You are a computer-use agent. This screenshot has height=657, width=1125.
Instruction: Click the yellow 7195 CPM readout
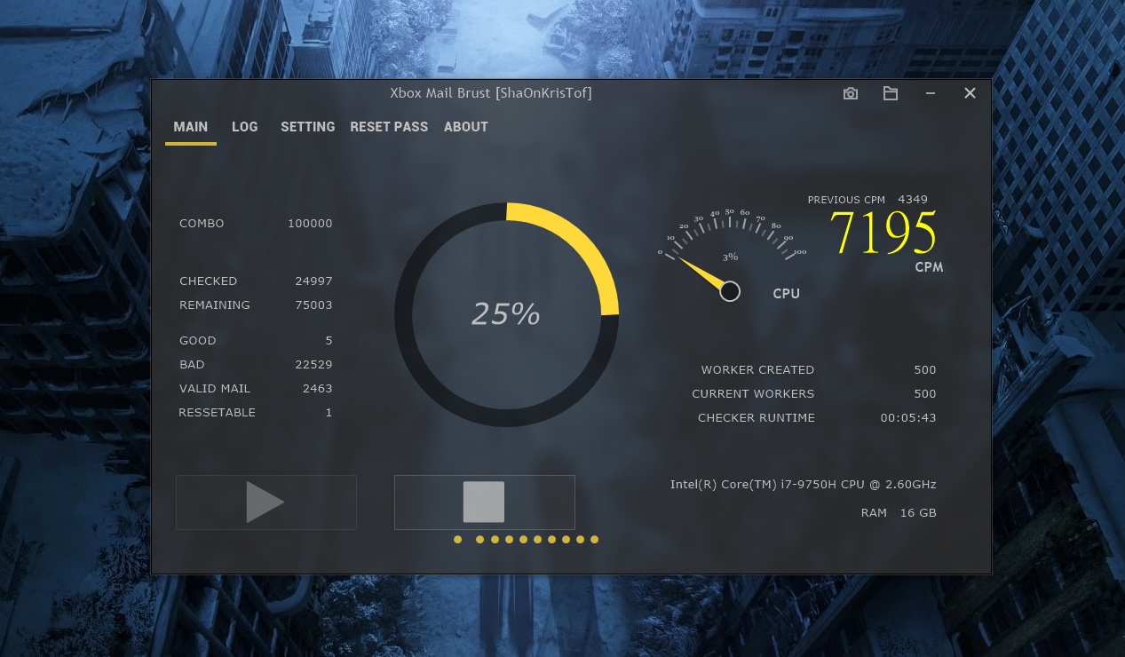883,234
